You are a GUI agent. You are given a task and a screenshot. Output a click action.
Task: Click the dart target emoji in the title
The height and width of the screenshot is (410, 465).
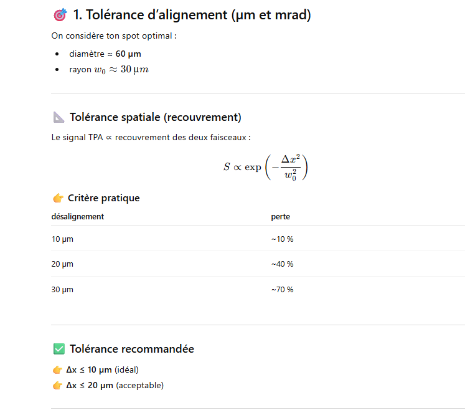pyautogui.click(x=60, y=15)
